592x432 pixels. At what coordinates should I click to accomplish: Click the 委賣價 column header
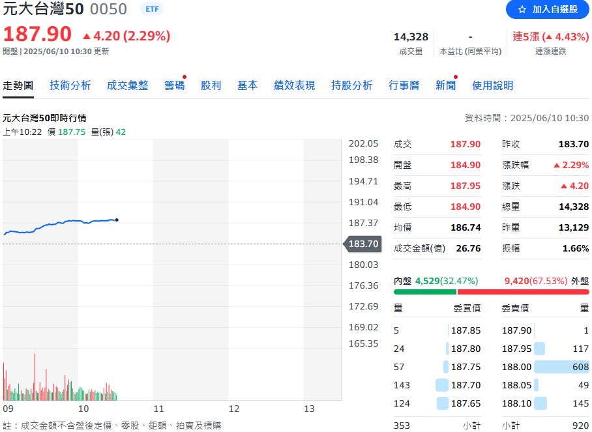(x=515, y=308)
